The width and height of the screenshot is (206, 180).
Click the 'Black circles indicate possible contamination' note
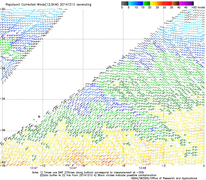[x=127, y=175]
